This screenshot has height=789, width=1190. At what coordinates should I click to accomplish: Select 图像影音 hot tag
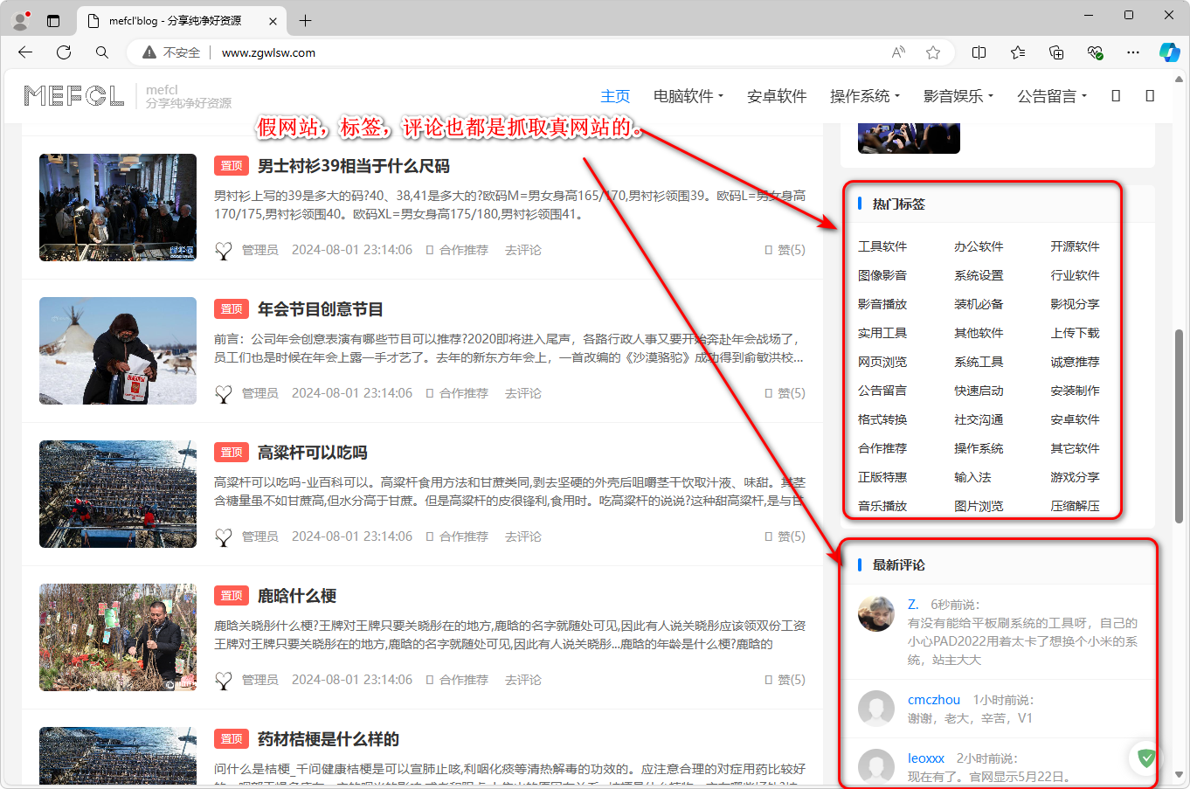882,275
